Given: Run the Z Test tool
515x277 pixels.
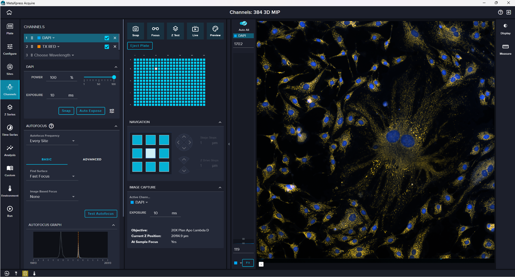Looking at the screenshot, I should 175,31.
